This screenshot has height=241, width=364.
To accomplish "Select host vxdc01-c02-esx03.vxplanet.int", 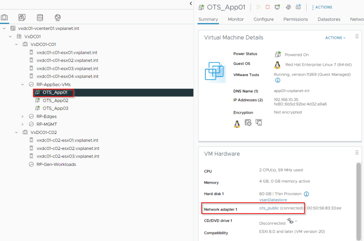I will 68,156.
